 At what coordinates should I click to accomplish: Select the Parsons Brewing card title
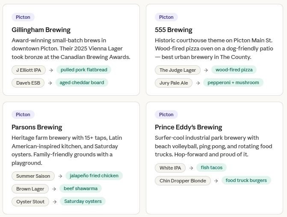pos(37,127)
